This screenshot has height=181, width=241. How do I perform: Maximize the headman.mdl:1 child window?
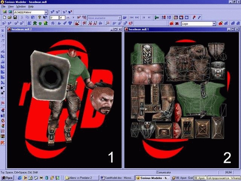coord(233,29)
